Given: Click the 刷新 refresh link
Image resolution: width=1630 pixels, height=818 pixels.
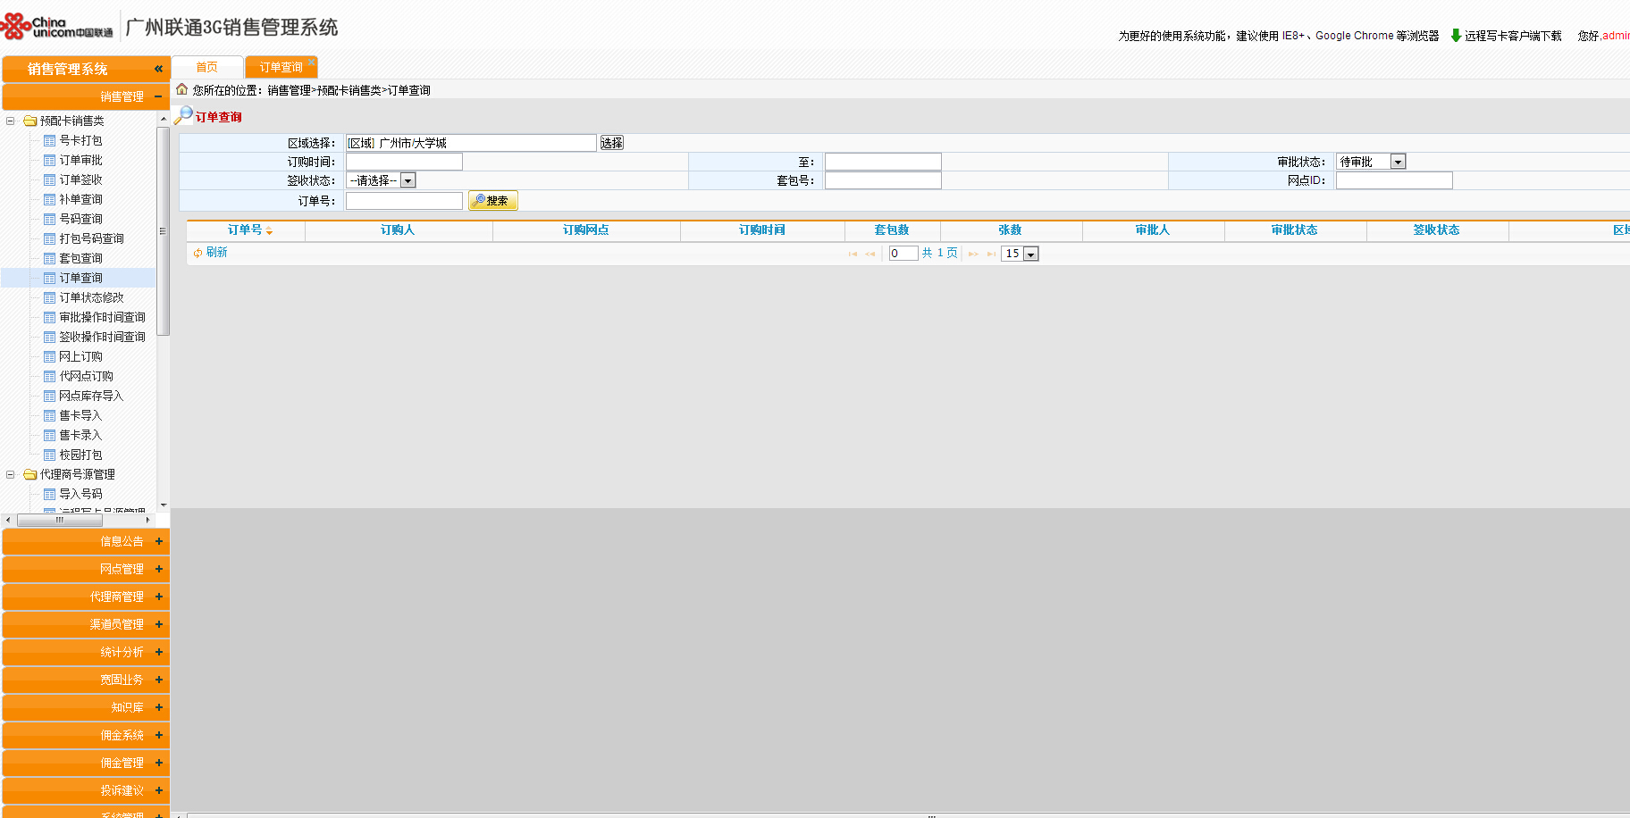Looking at the screenshot, I should (x=211, y=253).
